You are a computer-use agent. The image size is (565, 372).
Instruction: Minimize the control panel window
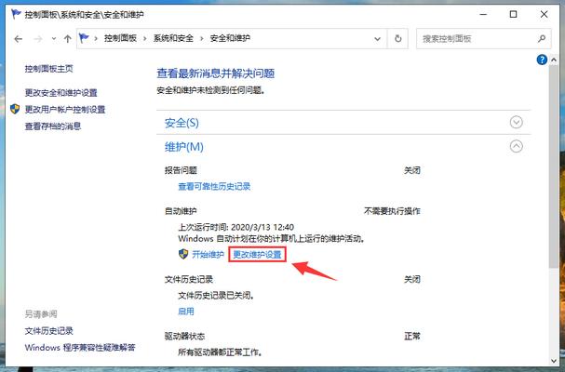483,14
